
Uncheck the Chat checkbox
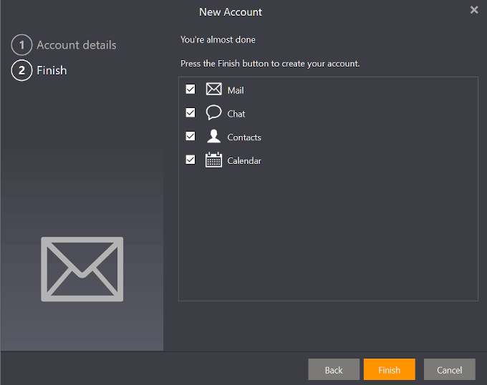[191, 112]
